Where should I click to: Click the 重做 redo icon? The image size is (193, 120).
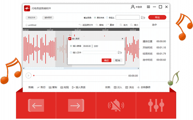coord(107,25)
